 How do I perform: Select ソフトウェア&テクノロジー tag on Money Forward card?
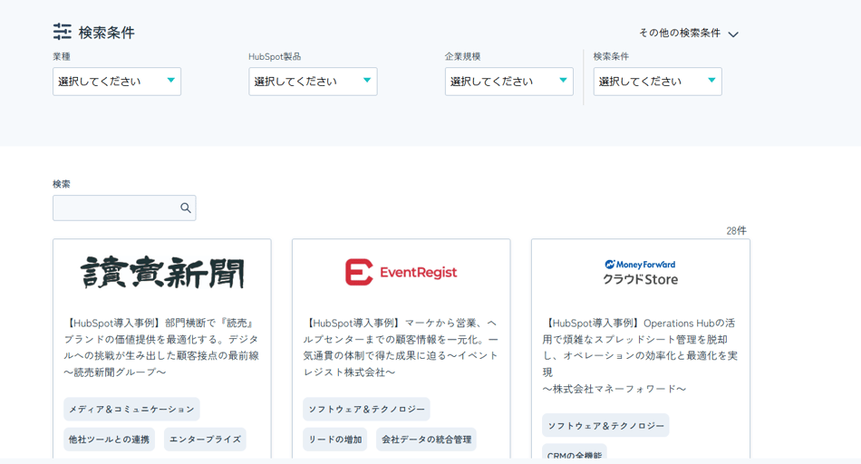(605, 426)
